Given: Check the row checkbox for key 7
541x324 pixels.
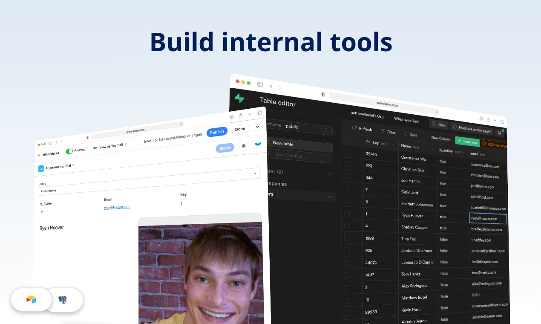Looking at the screenshot, I should pos(347,188).
